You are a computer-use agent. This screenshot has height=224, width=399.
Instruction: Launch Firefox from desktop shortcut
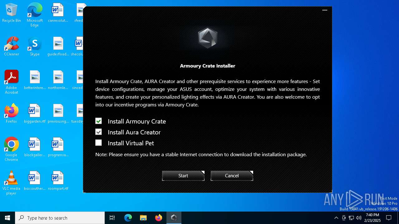click(x=12, y=114)
